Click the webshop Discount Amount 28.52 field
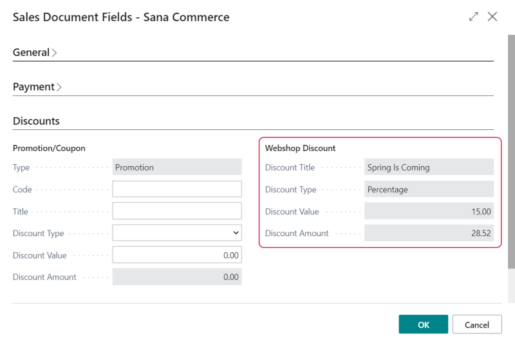 [x=429, y=233]
